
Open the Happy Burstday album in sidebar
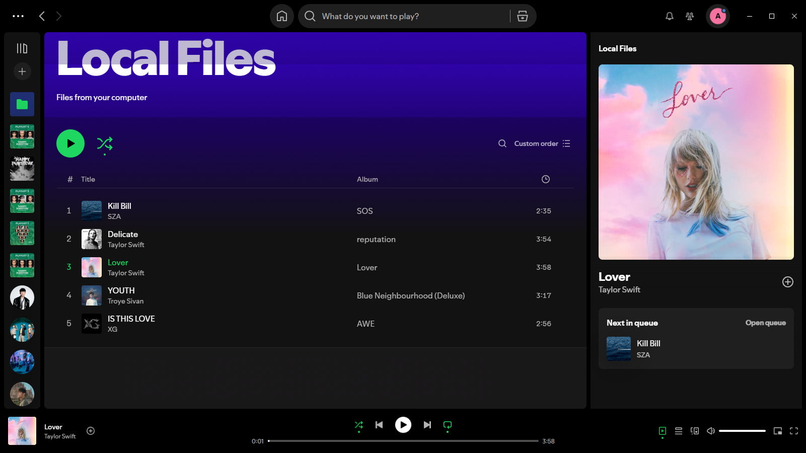coord(22,169)
